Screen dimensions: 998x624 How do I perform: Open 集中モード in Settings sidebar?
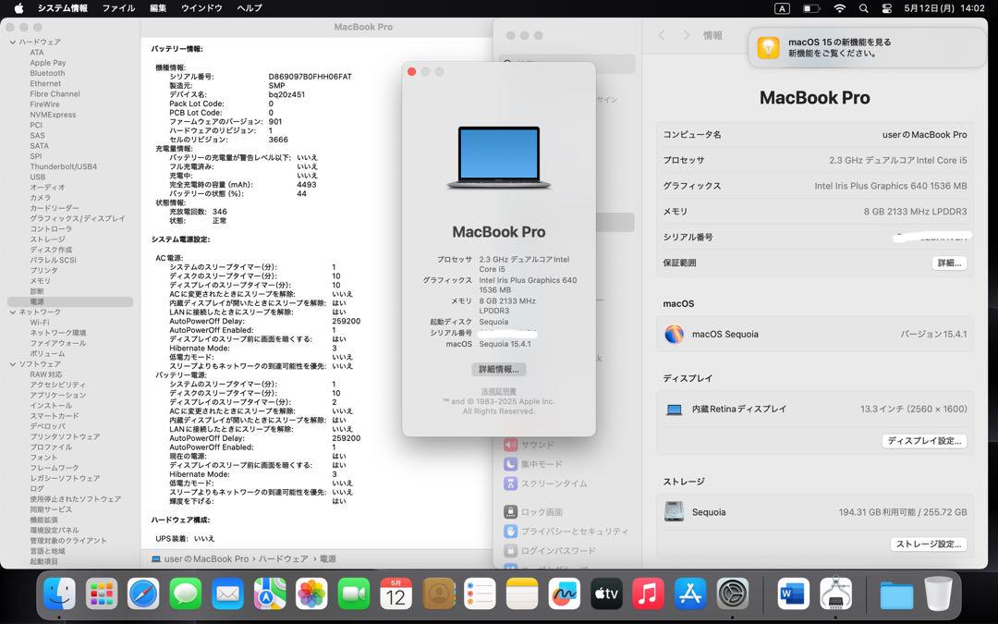533,464
